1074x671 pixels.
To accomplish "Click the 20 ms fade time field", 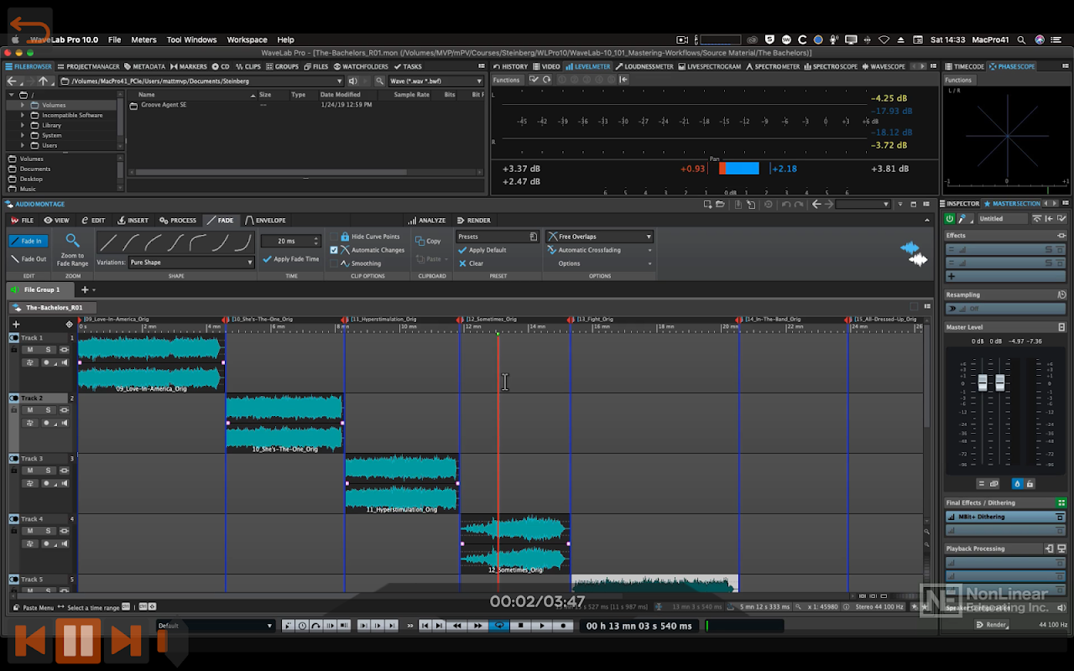I will click(290, 241).
